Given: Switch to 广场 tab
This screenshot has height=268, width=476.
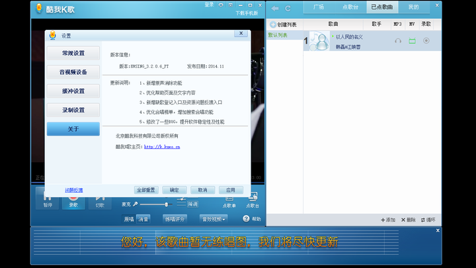Looking at the screenshot, I should click(319, 7).
